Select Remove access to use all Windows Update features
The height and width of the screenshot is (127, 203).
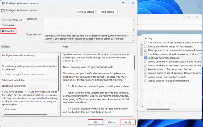click(174, 73)
